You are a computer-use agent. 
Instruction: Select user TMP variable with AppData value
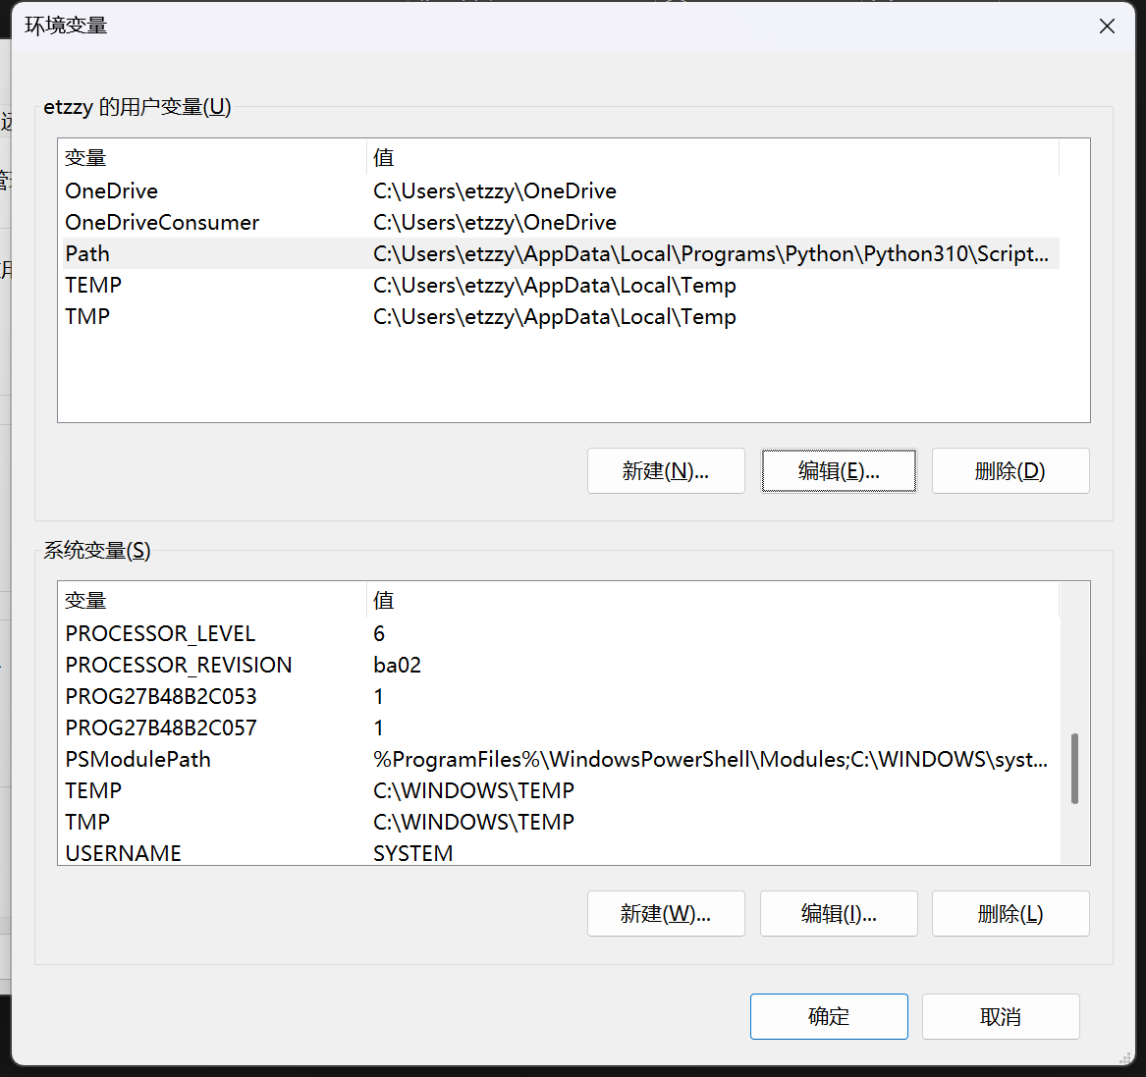coord(561,316)
